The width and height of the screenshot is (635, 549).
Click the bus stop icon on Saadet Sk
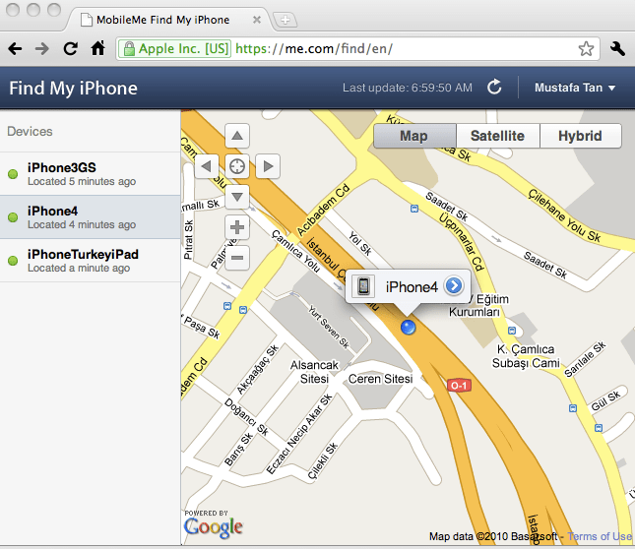(413, 209)
